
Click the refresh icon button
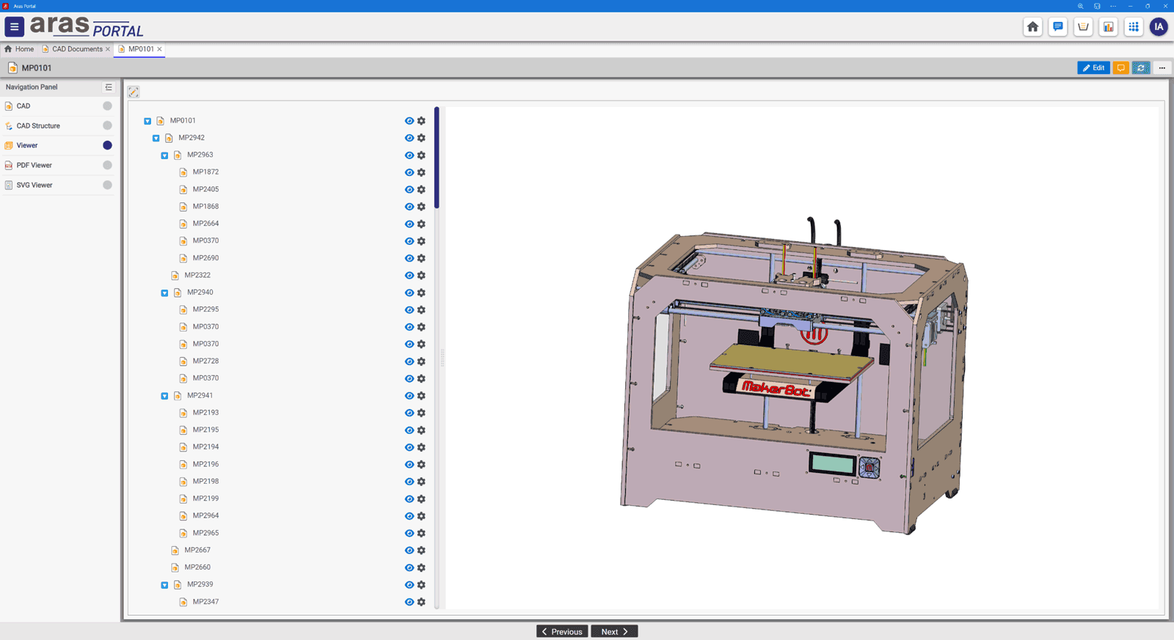coord(1141,67)
